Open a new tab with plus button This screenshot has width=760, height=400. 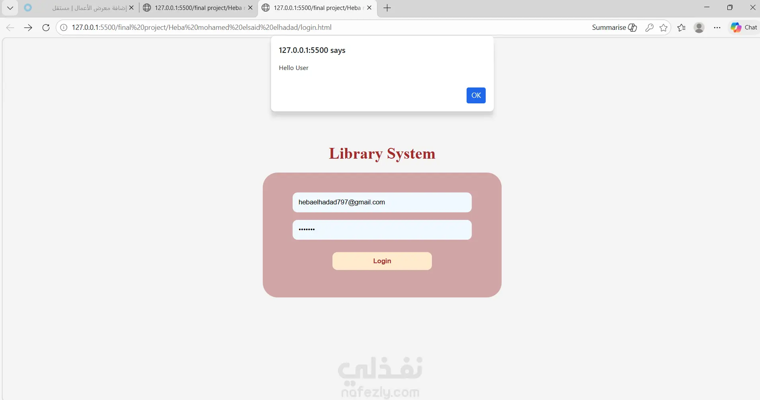coord(387,8)
